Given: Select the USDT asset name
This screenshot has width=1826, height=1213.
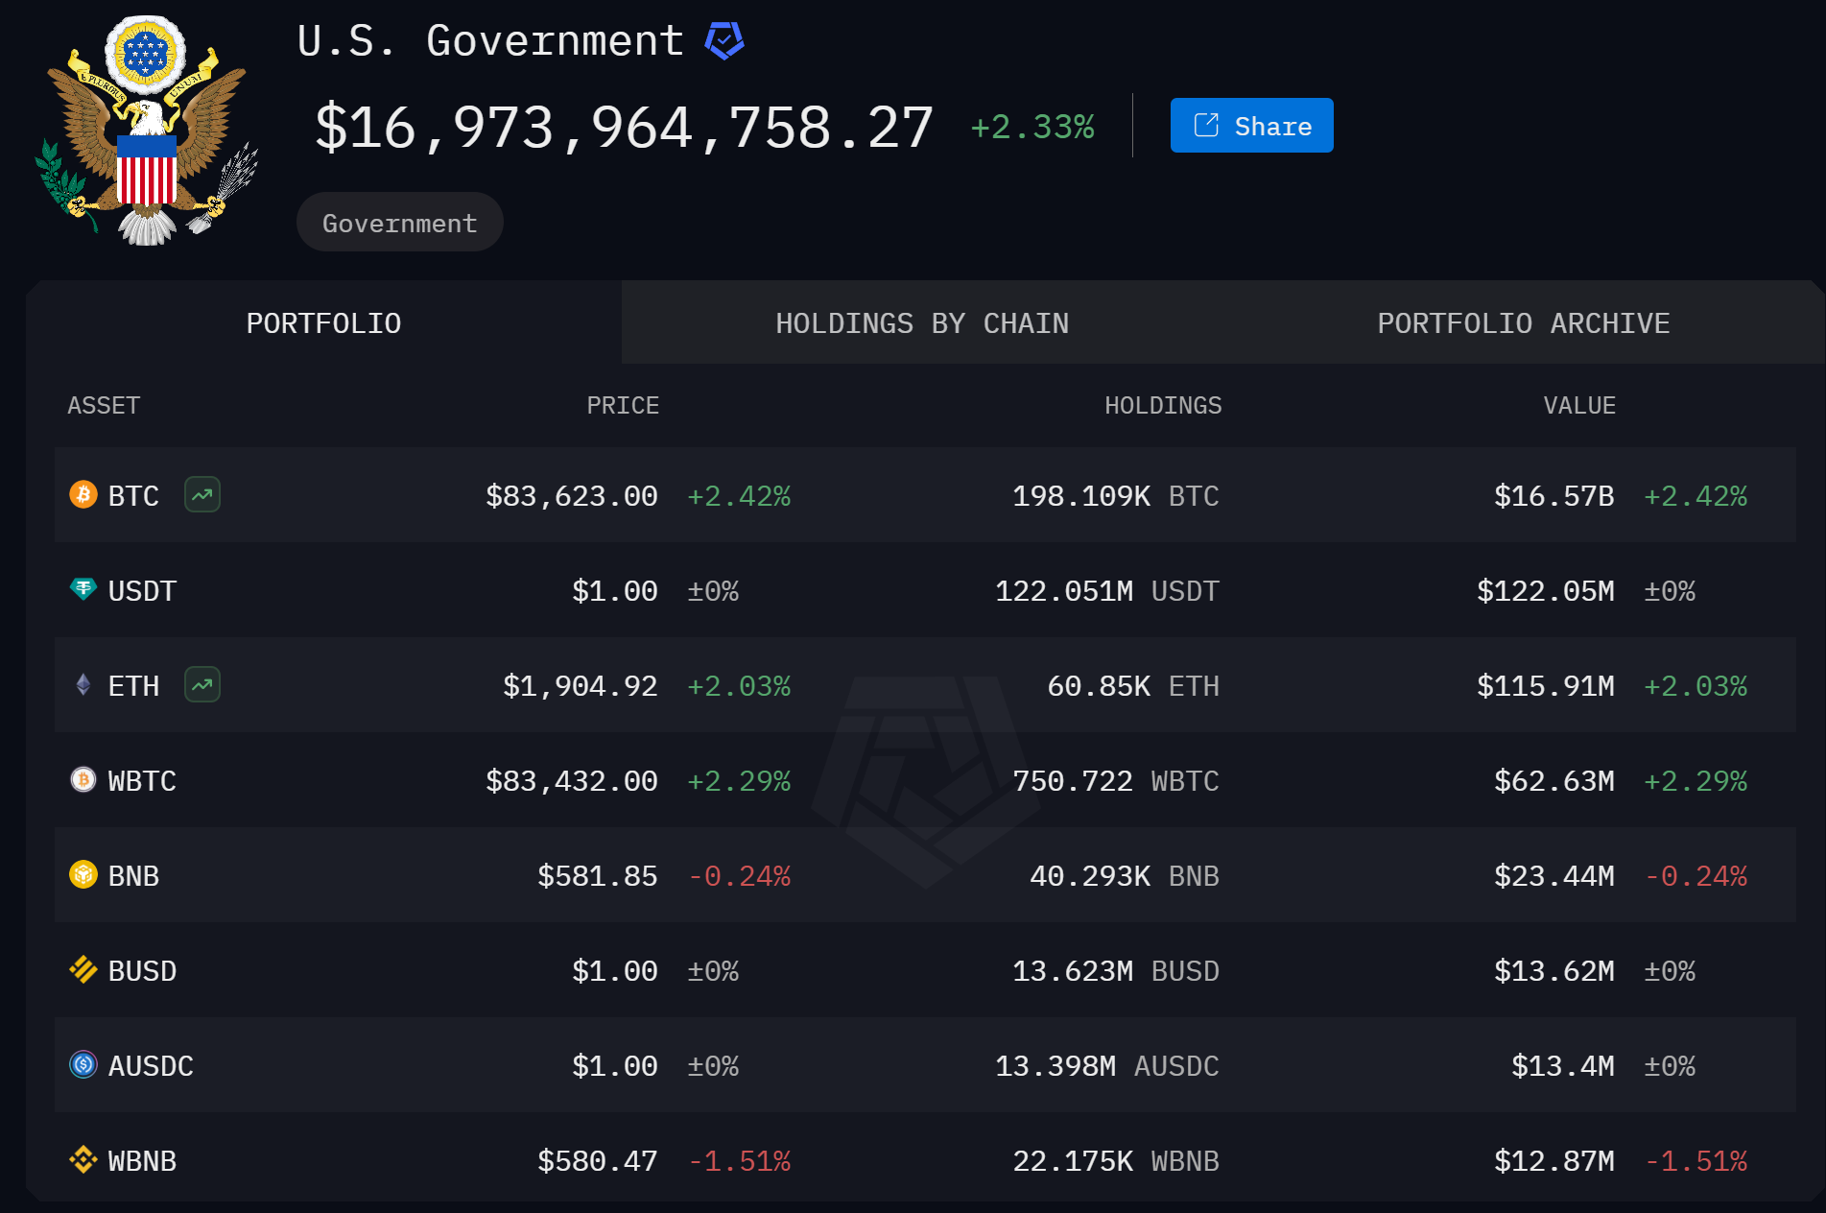Looking at the screenshot, I should point(142,591).
